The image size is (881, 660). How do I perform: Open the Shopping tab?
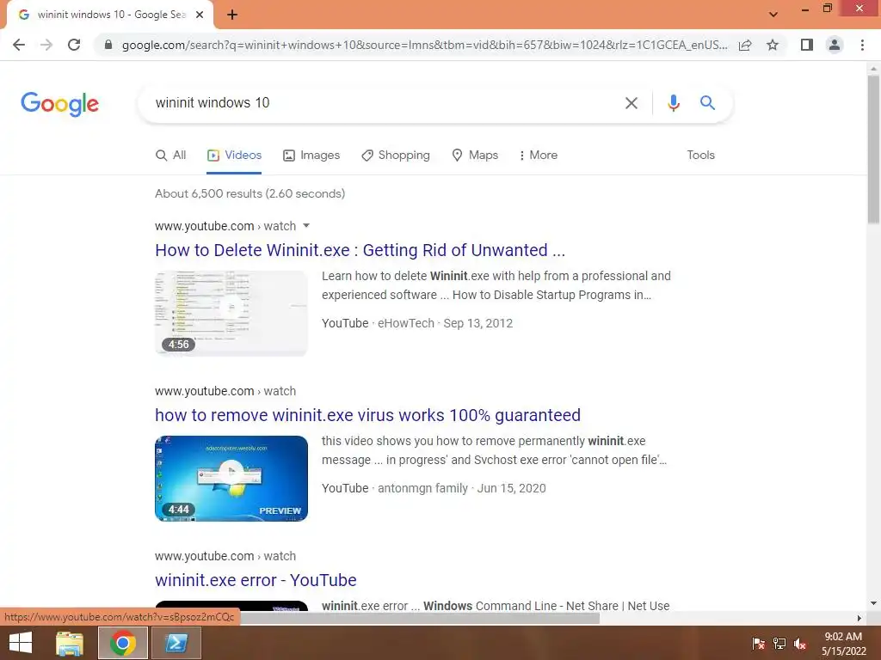coord(396,156)
